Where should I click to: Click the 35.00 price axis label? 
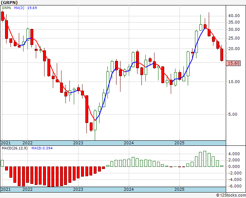[234, 22]
